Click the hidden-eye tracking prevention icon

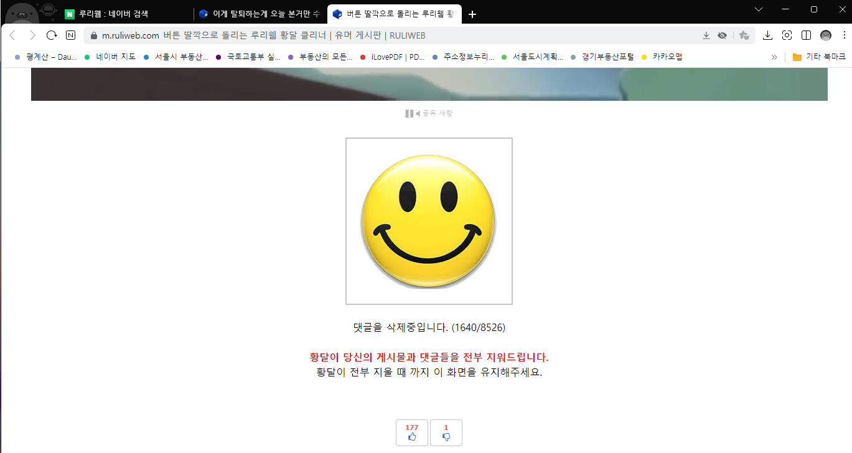click(723, 35)
